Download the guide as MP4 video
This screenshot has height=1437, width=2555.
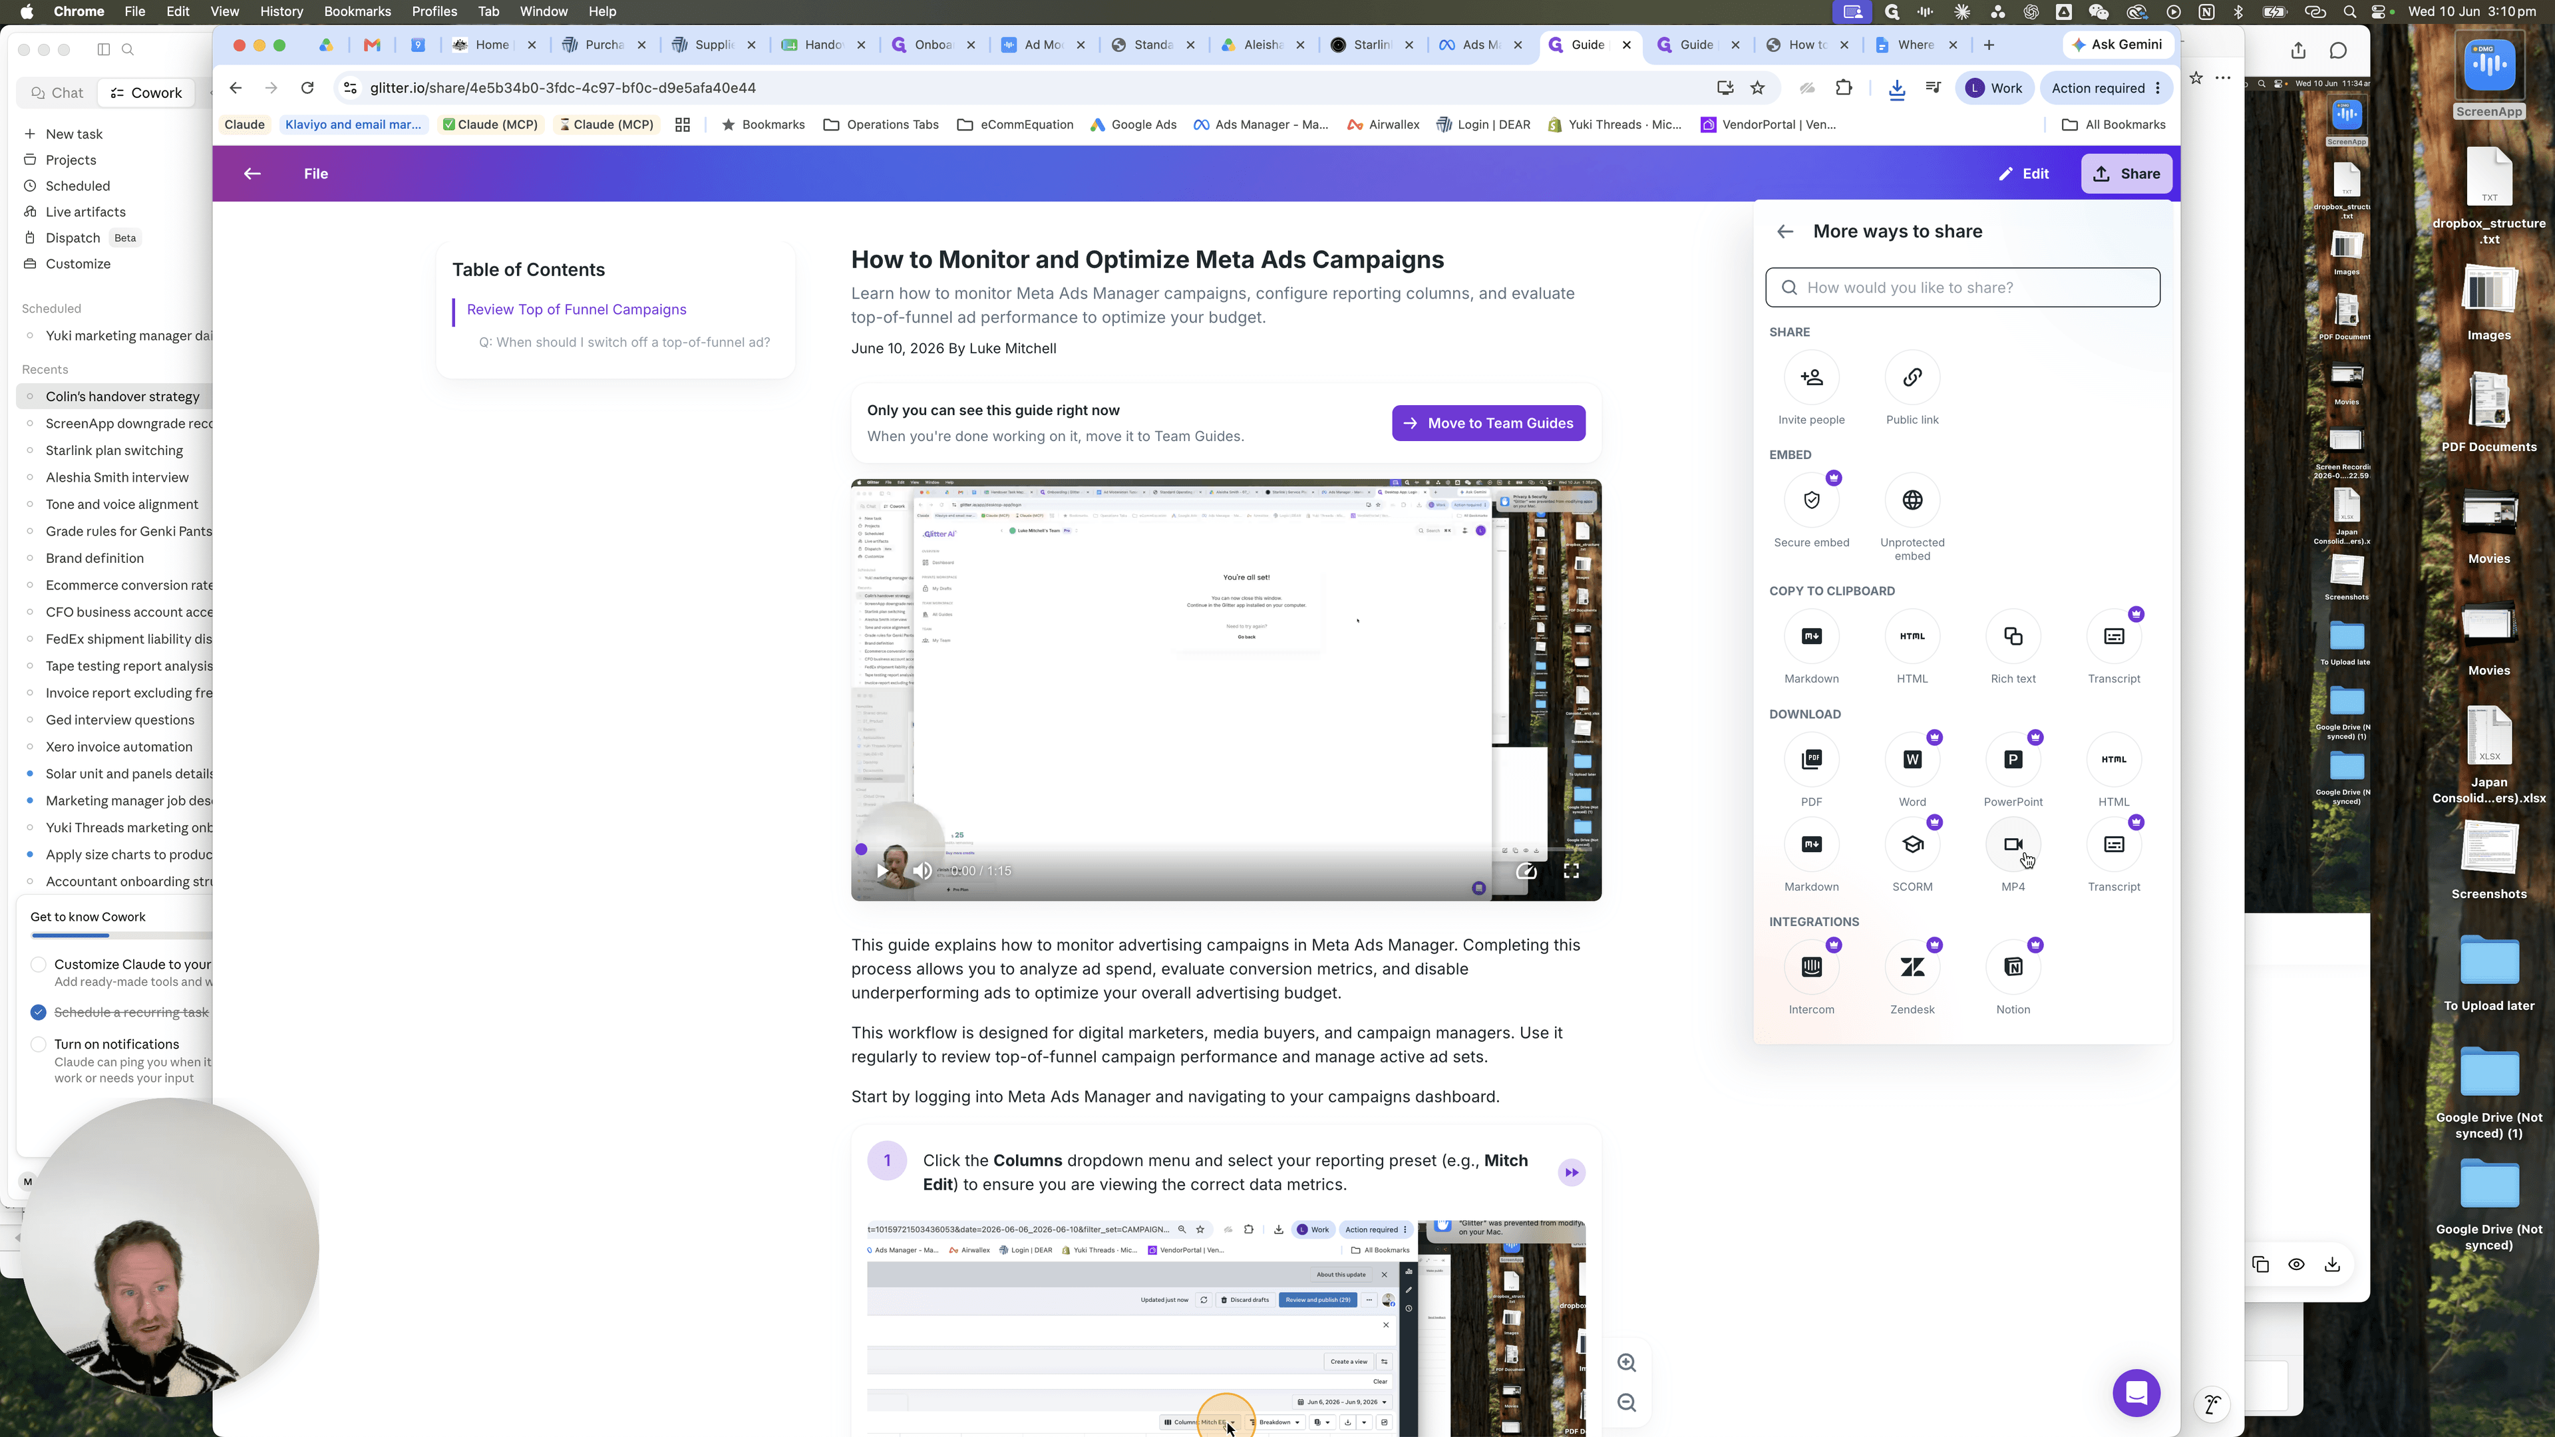click(2013, 845)
